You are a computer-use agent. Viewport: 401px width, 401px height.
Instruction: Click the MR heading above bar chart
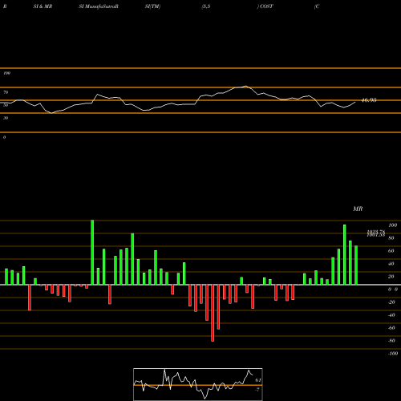(x=358, y=209)
